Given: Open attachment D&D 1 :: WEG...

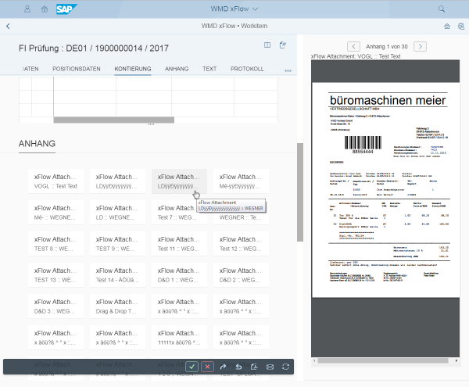Looking at the screenshot, I should pyautogui.click(x=179, y=275).
